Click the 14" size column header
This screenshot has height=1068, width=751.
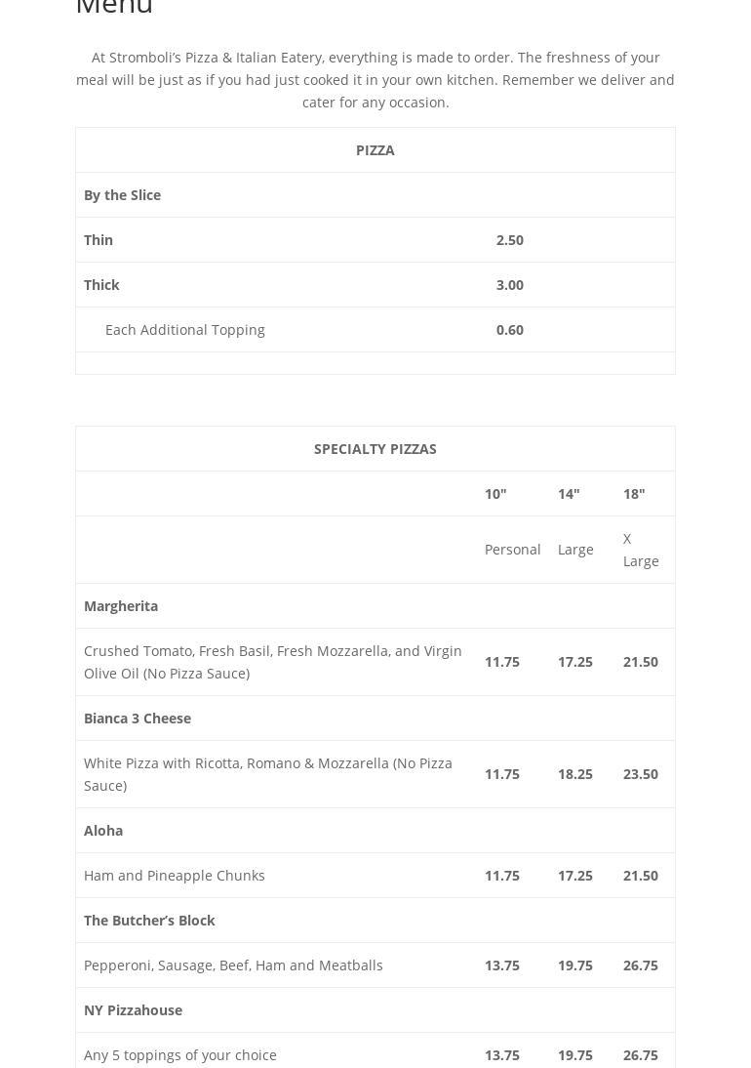pyautogui.click(x=569, y=494)
